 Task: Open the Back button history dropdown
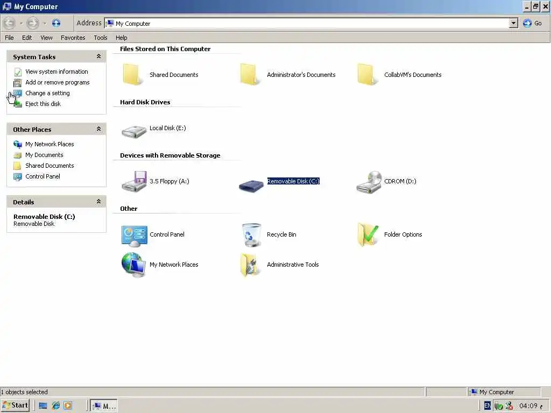coord(21,23)
